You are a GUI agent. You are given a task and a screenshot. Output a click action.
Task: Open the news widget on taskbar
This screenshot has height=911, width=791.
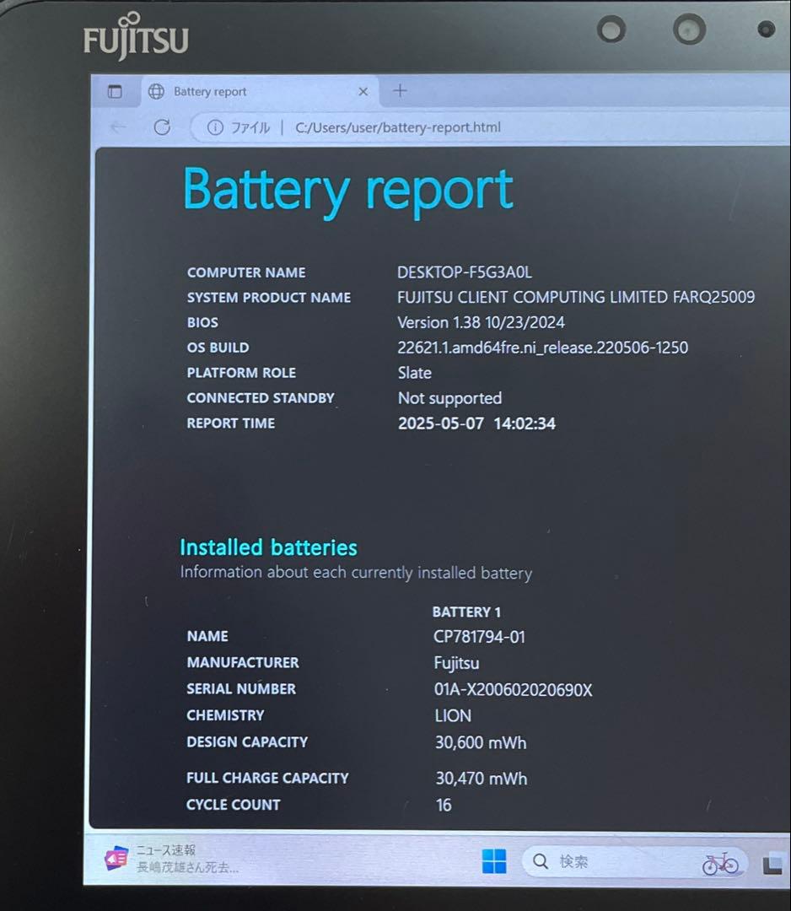(171, 859)
